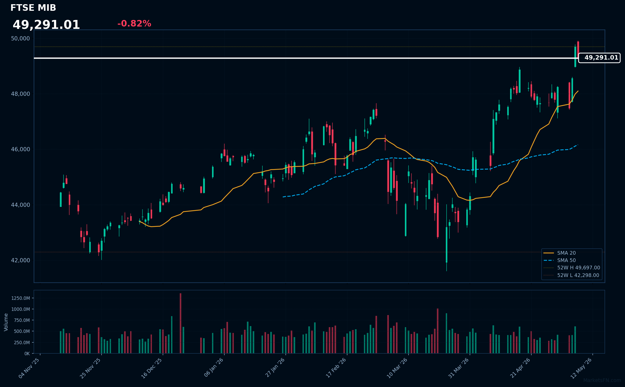The height and width of the screenshot is (387, 625).
Task: Click the 1000.0M volume axis label
Action: click(20, 309)
